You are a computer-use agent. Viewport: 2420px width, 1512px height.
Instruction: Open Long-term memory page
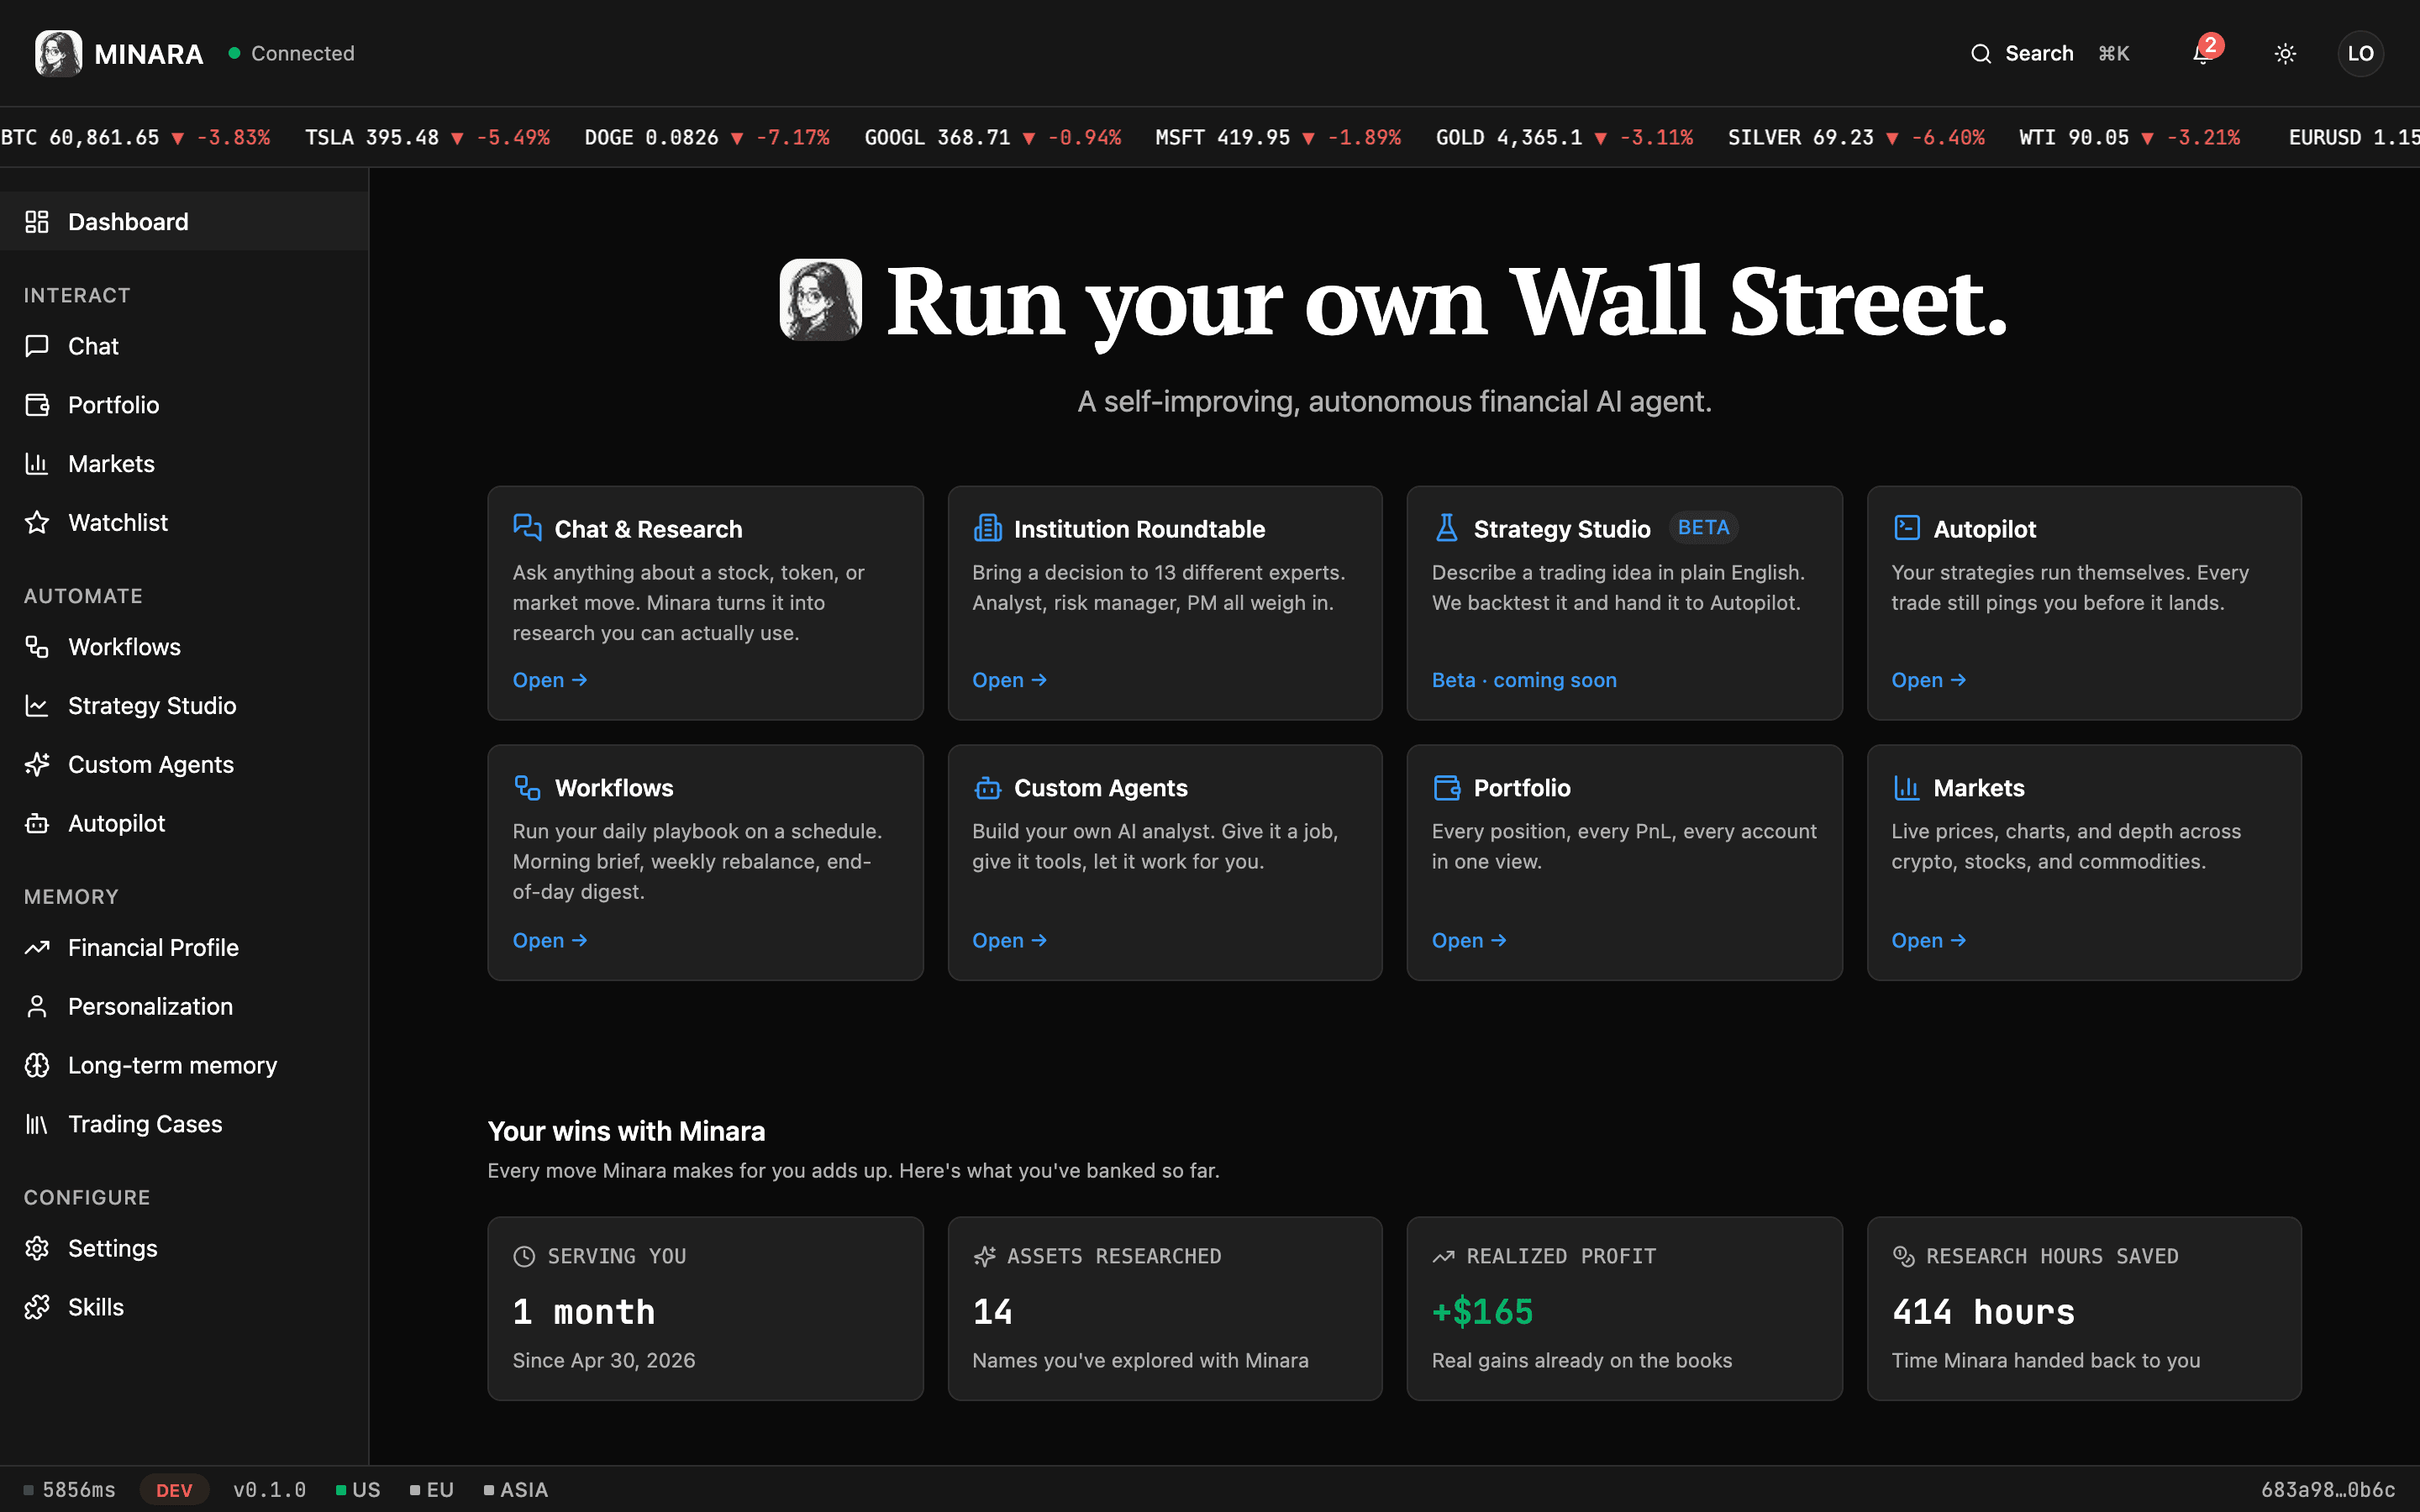tap(184, 1066)
